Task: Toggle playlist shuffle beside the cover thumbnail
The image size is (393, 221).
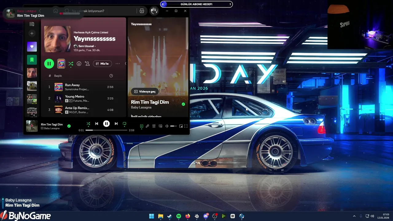Action: (x=71, y=64)
